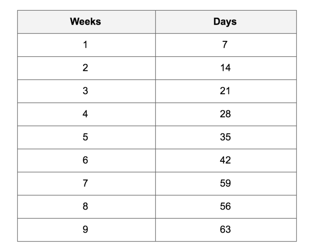Image resolution: width=314 pixels, height=250 pixels.
Task: Click the week 6 cell
Action: click(87, 160)
